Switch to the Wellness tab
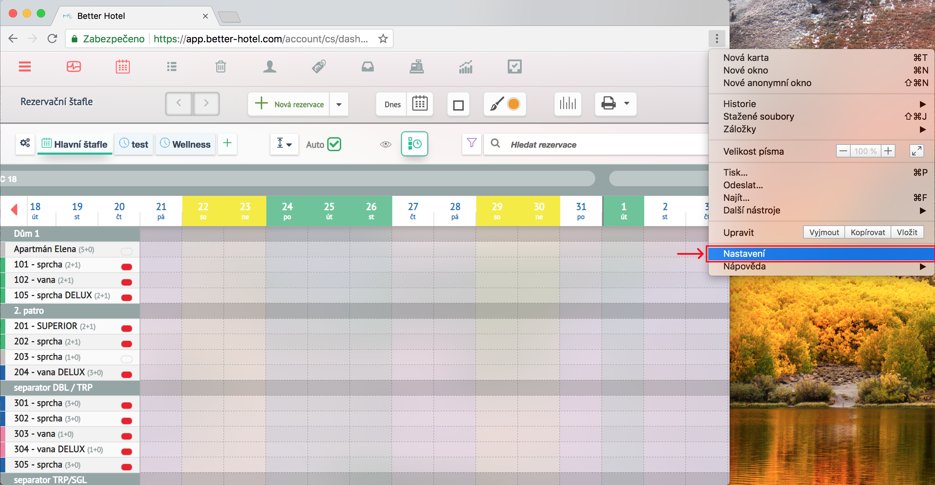The height and width of the screenshot is (485, 935). pyautogui.click(x=186, y=145)
